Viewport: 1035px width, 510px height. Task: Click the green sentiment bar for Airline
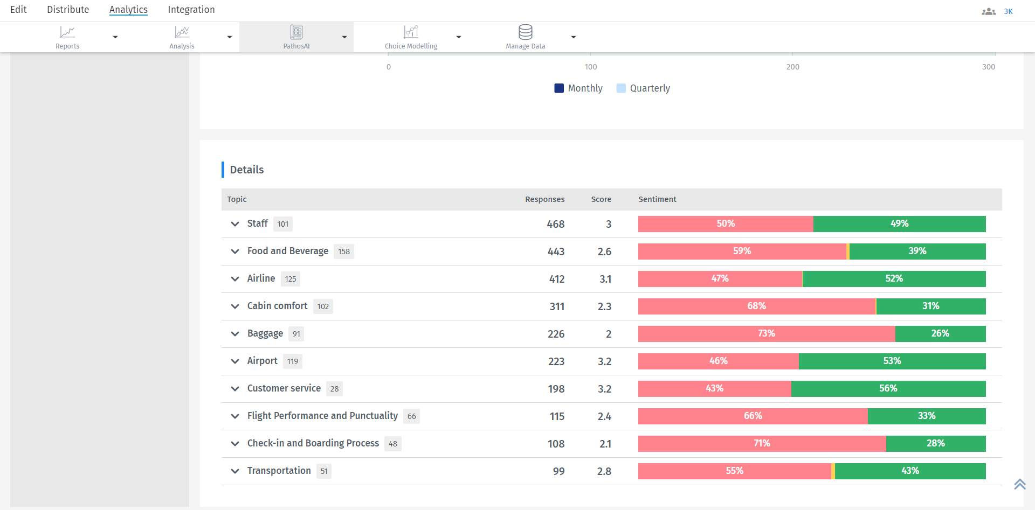[x=894, y=279]
